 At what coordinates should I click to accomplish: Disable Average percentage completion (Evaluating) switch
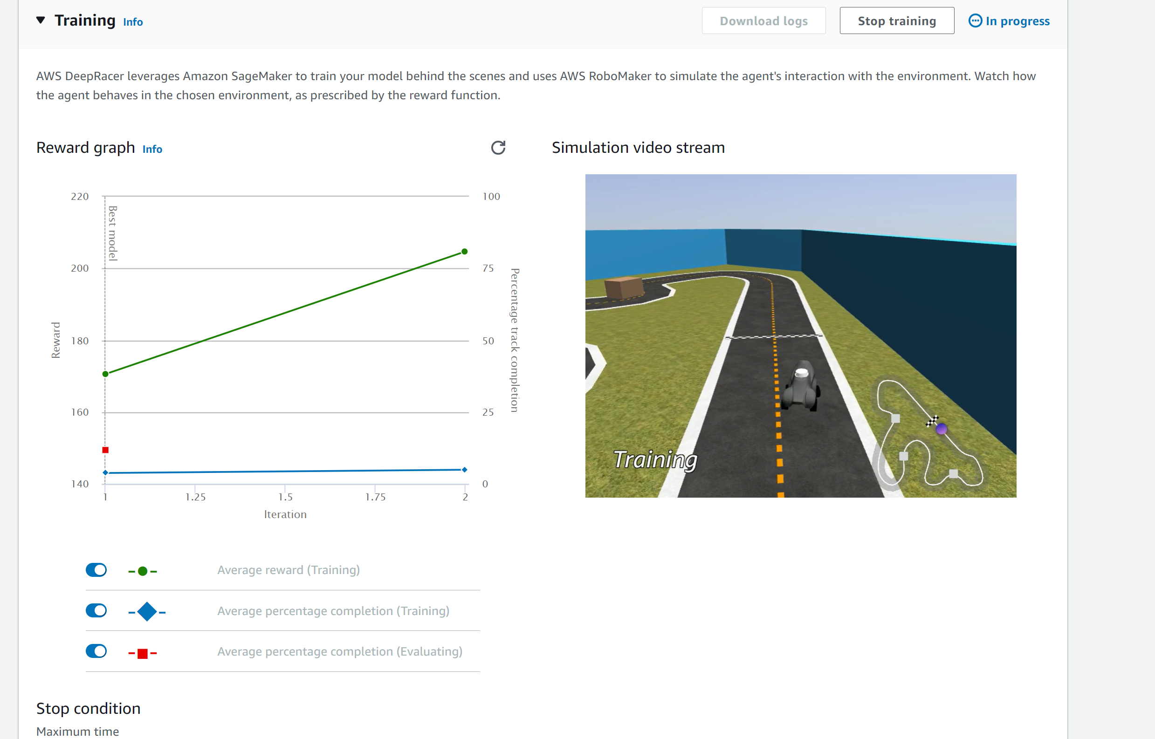pos(96,652)
